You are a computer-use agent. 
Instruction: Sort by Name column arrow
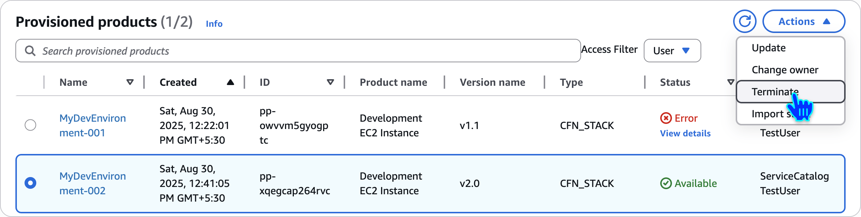130,82
